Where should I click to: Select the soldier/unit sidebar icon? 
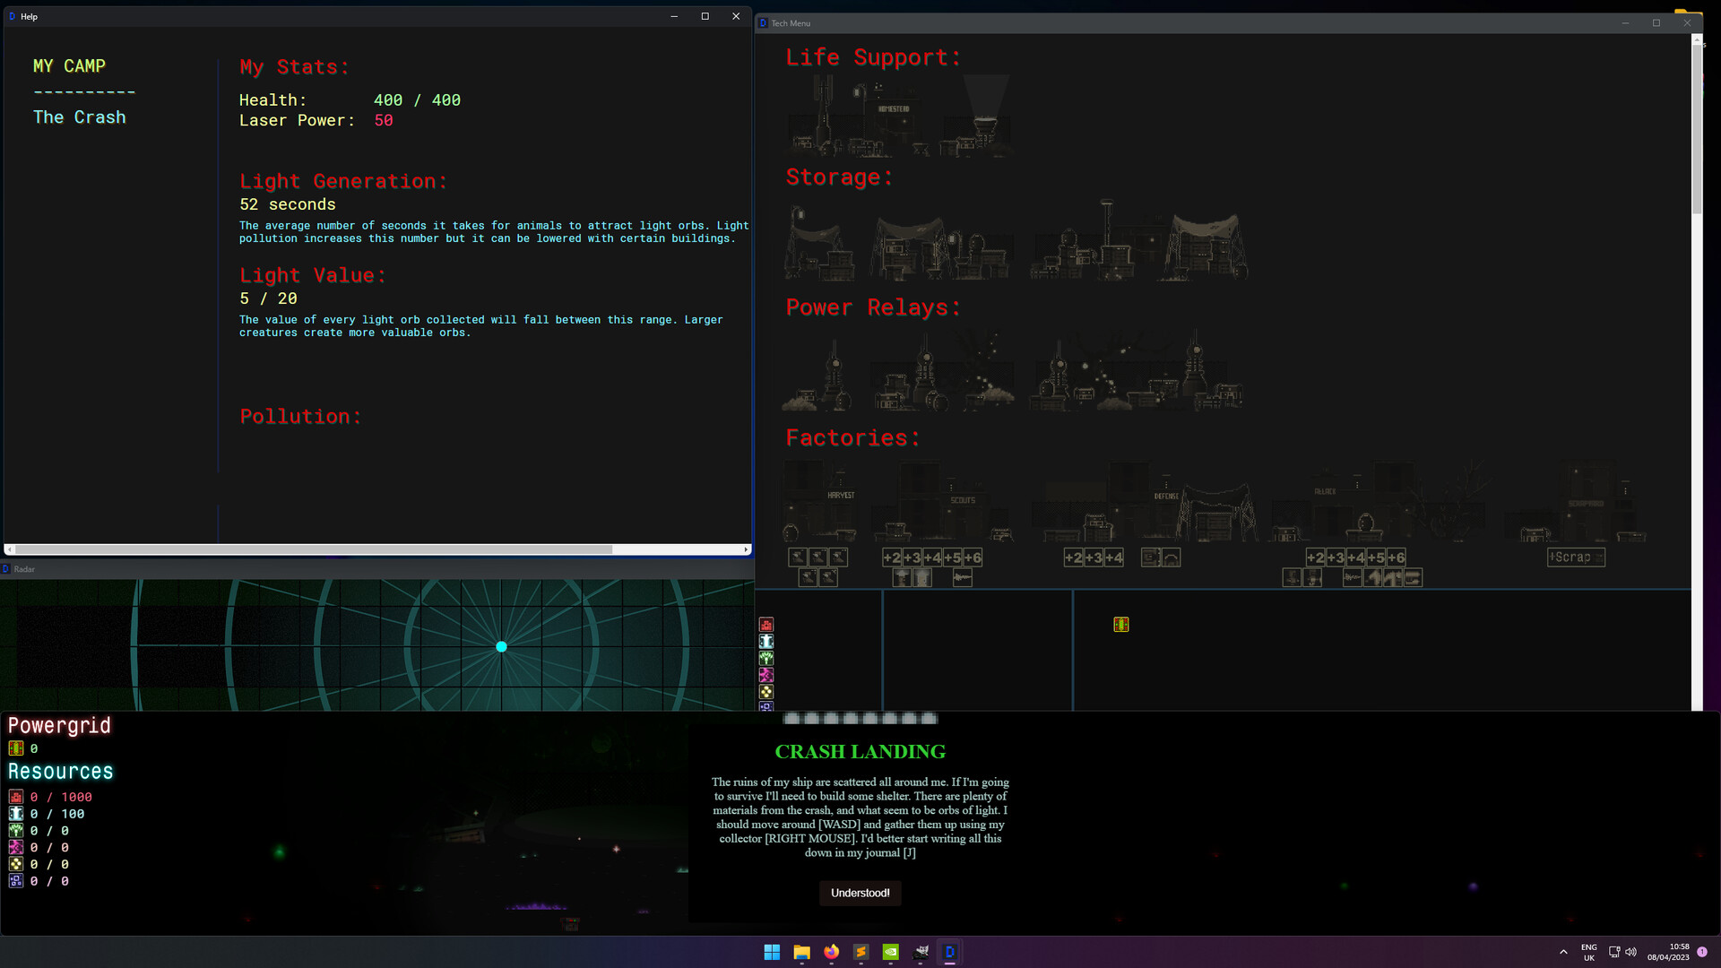coord(766,642)
